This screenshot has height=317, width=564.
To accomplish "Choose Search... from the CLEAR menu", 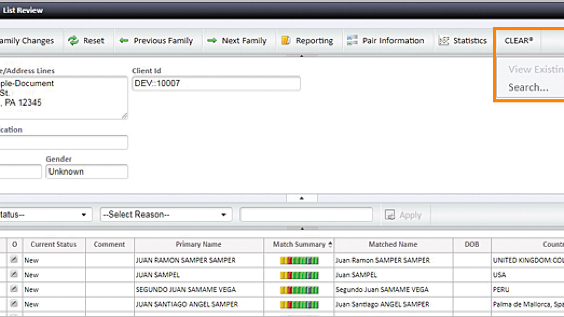I will click(x=528, y=87).
